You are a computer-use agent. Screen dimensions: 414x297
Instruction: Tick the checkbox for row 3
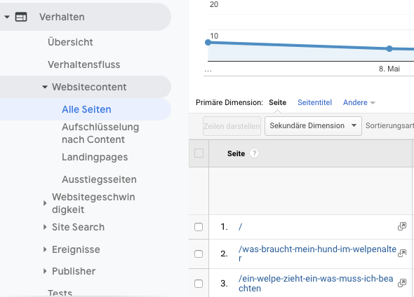coord(199,284)
